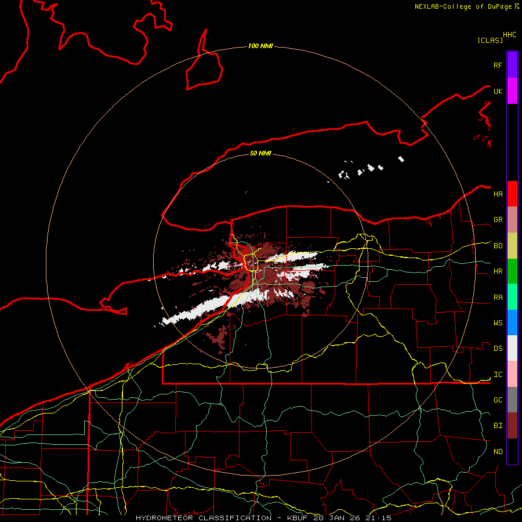
Task: Select the BD yellow legend block
Action: pos(512,246)
